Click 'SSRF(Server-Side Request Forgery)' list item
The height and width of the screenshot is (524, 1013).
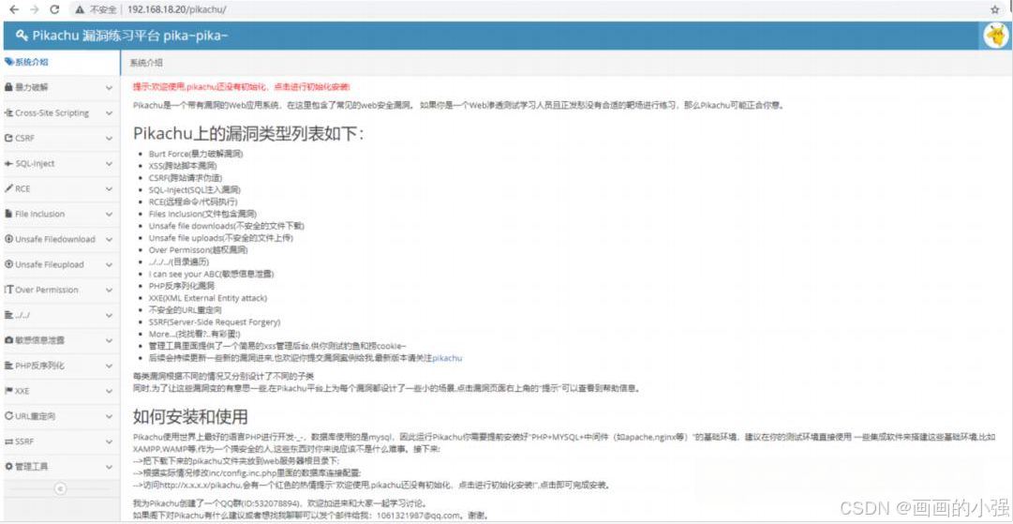click(x=215, y=322)
